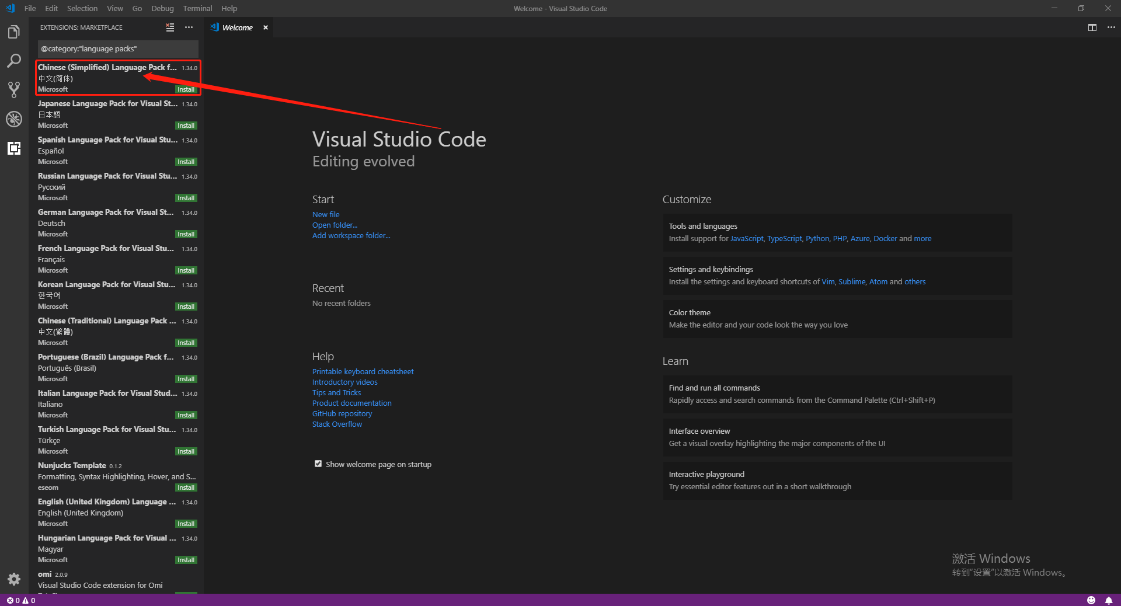Screen dimensions: 1121x606
Task: Open Find and run all commands card
Action: [x=837, y=394]
